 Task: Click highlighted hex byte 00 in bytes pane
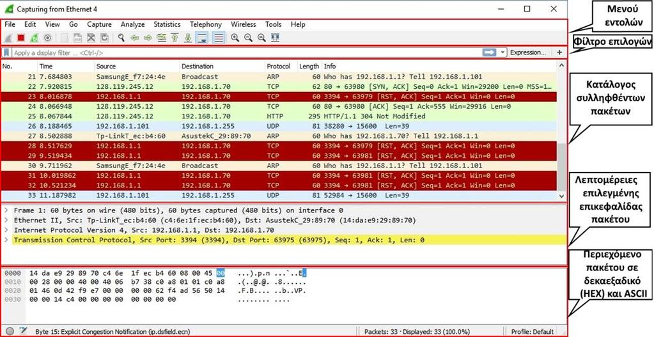pos(220,274)
